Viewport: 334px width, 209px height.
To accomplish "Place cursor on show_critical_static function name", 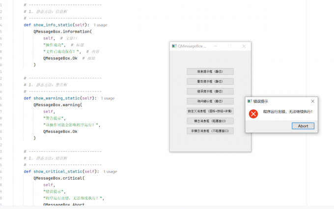I will pos(58,171).
